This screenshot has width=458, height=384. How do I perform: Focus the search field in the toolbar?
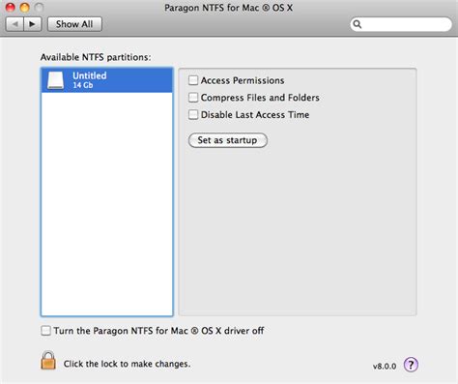click(401, 24)
